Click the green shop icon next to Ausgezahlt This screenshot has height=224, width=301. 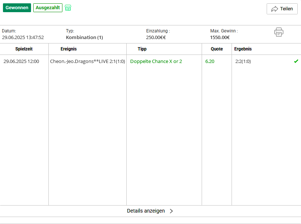pos(68,8)
